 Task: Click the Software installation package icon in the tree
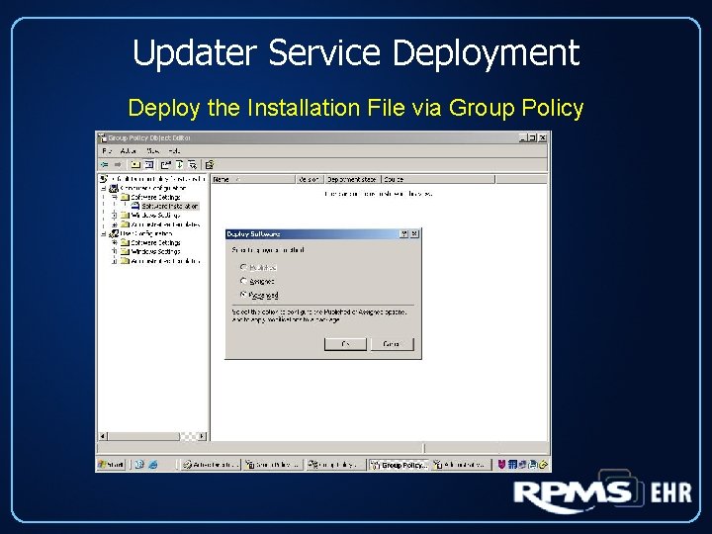(135, 206)
